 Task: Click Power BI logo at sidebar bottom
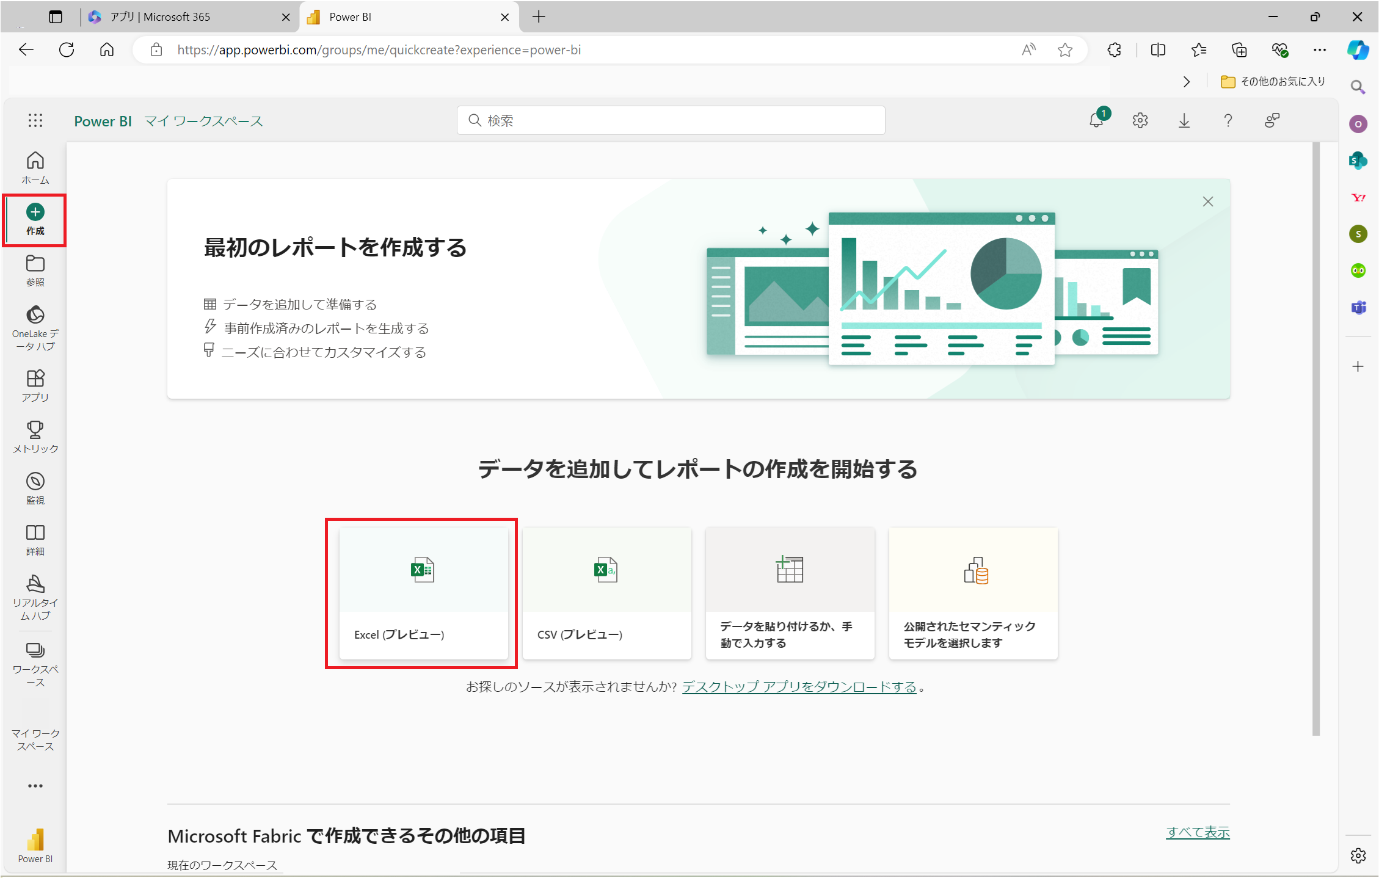(x=35, y=846)
